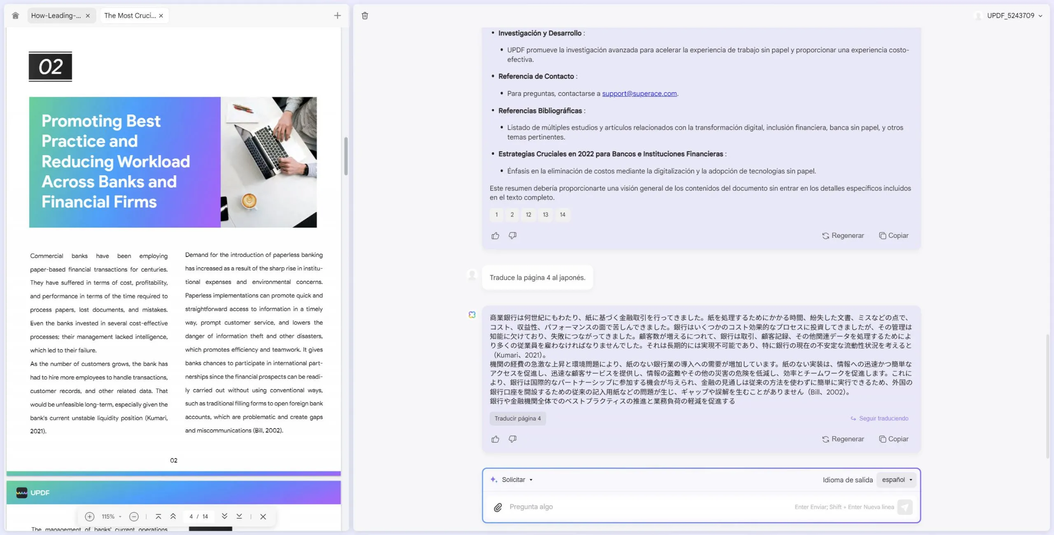Click Seguir traduciendo link
1054x535 pixels.
(x=879, y=419)
